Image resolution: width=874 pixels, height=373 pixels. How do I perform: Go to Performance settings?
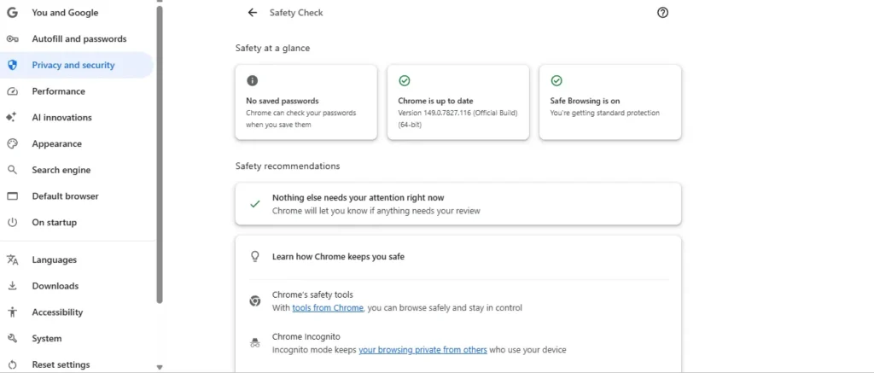(x=77, y=90)
